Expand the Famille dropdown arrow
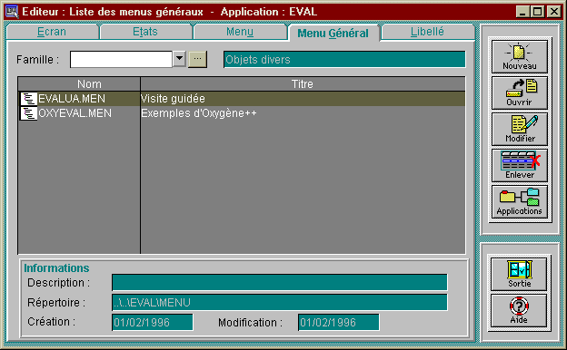 coord(179,58)
